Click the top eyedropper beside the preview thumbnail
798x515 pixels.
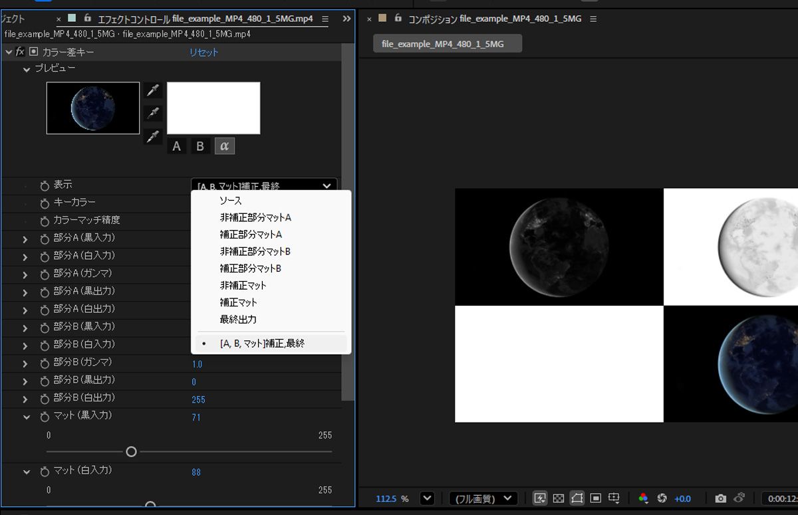point(153,90)
